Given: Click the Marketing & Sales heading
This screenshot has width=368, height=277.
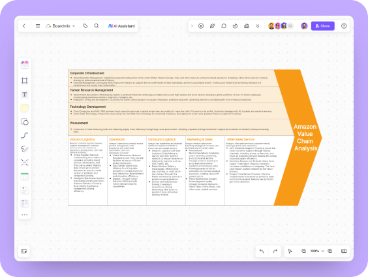Looking at the screenshot, I should point(200,139).
